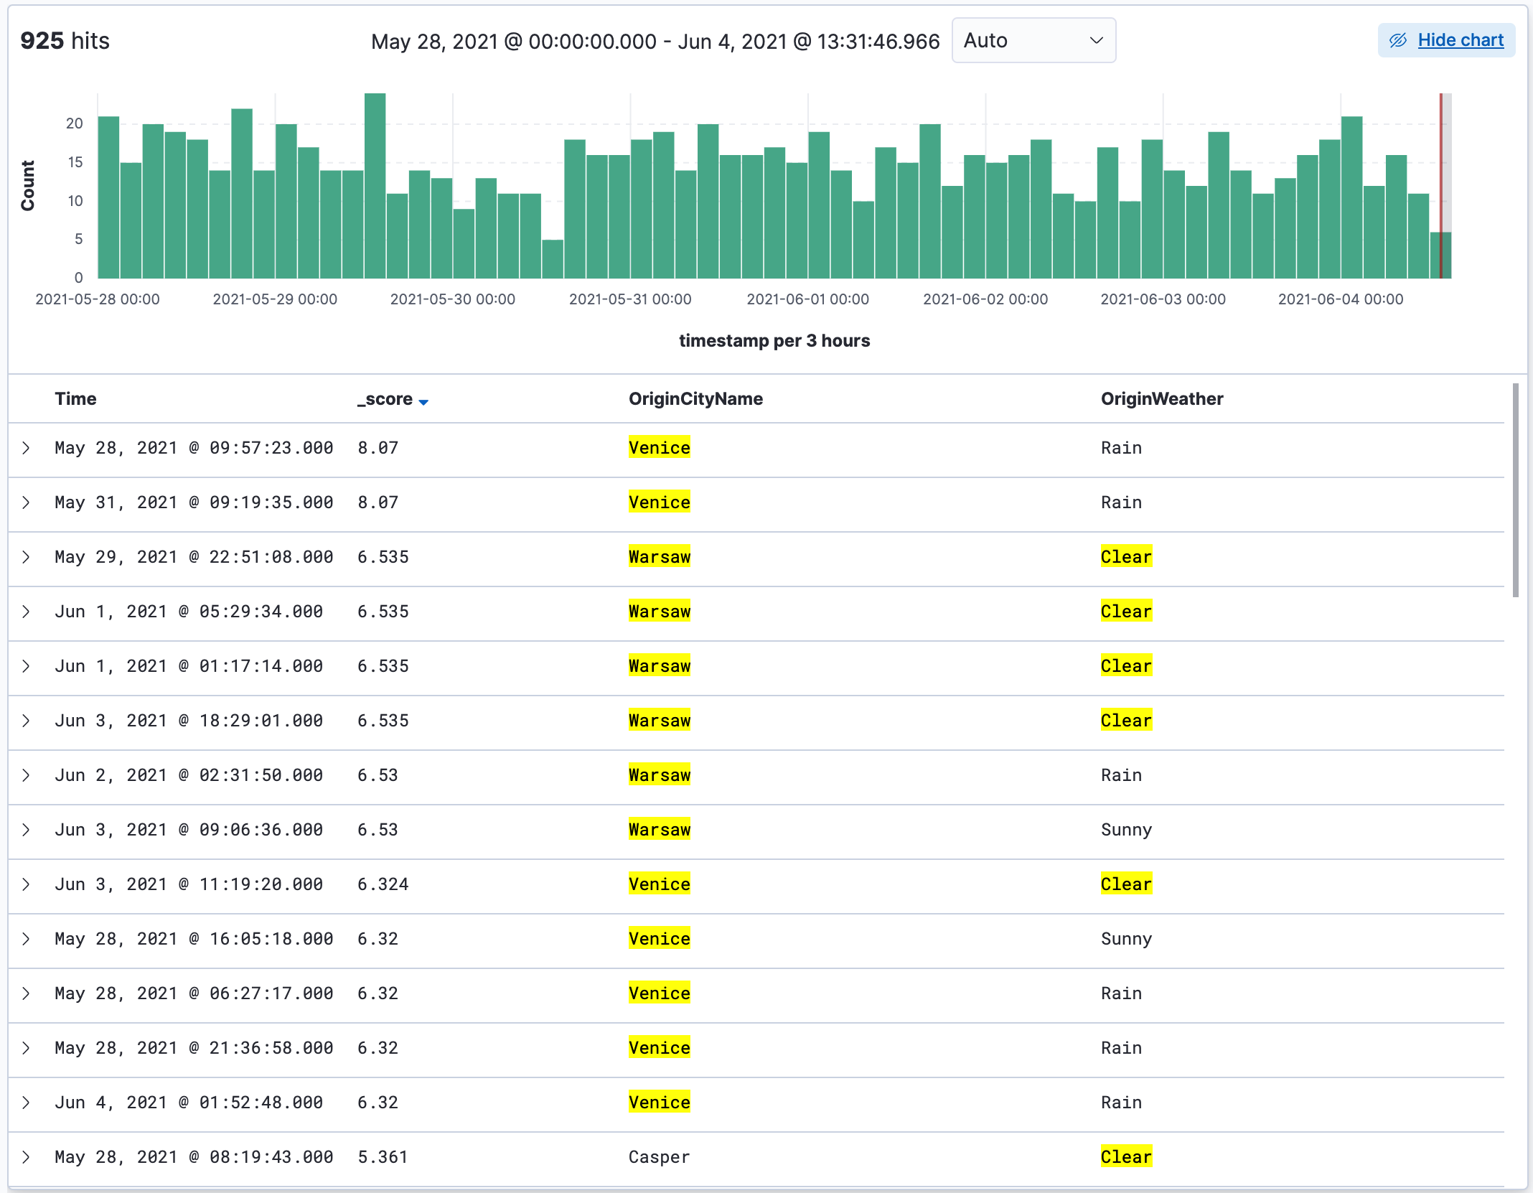The width and height of the screenshot is (1533, 1193).
Task: Expand the May 28 09:57:23 row
Action: pyautogui.click(x=27, y=448)
